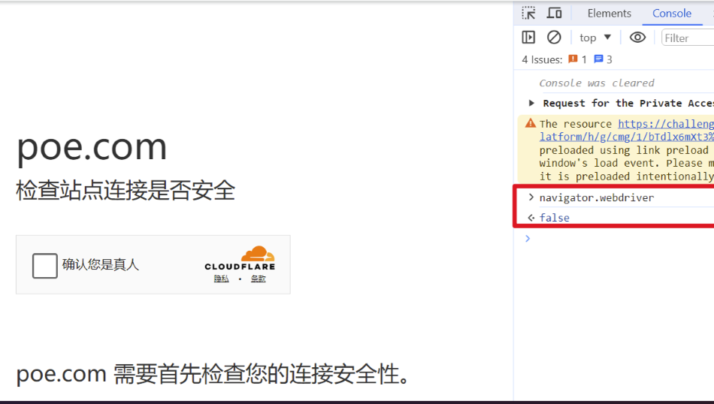Click the 'poe.com 需要首先检查您的连接安全性' sentence
Screen dimensions: 714x404
point(213,375)
